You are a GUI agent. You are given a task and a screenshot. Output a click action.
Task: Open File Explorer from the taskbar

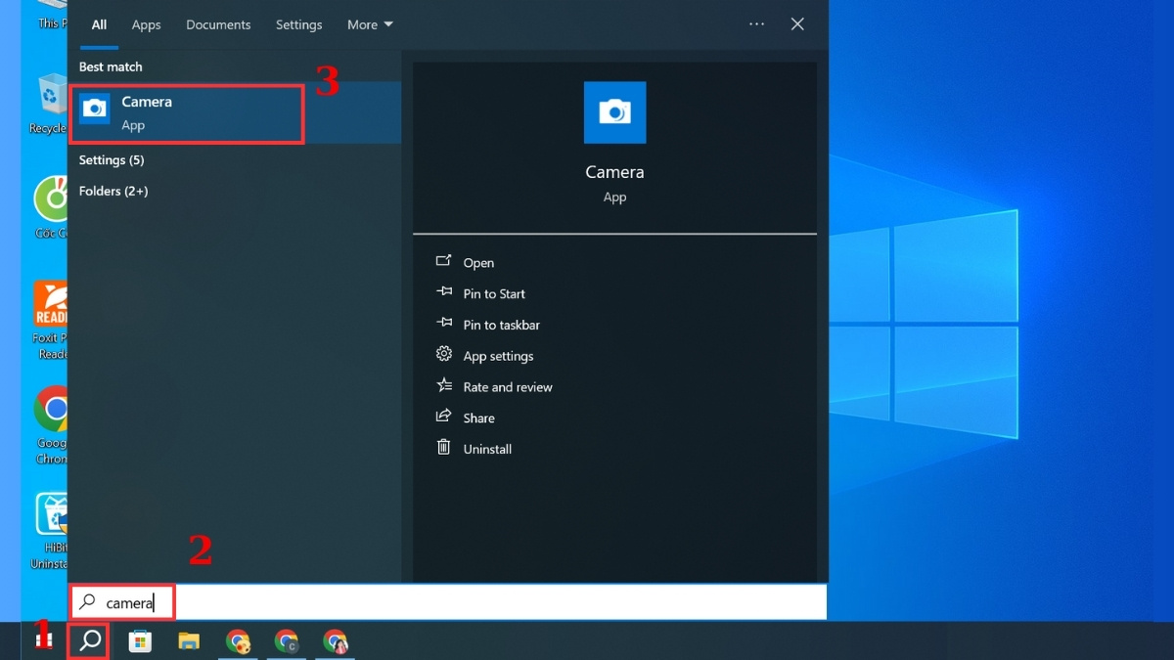click(x=189, y=641)
